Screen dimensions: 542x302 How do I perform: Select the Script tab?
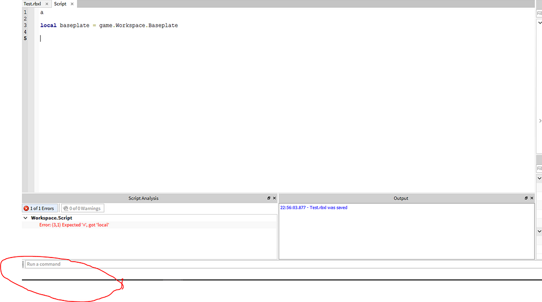pyautogui.click(x=60, y=4)
